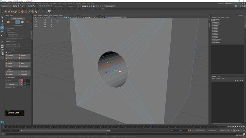This screenshot has height=138, width=246.
Task: Open Channel Box Channels menu
Action: click(x=214, y=18)
